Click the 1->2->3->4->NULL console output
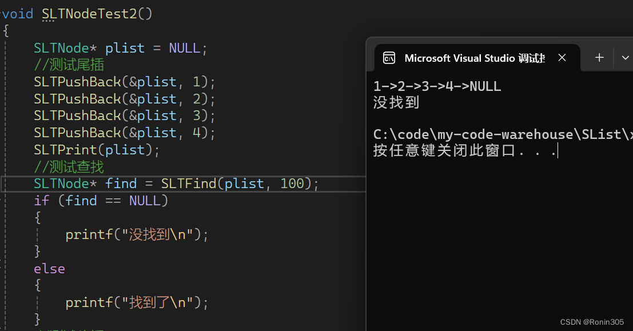Screen dimensions: 633x331 point(437,87)
